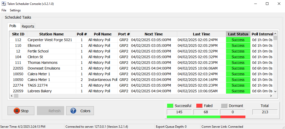Click the vertical scrollbar down arrow

pyautogui.click(x=275, y=92)
